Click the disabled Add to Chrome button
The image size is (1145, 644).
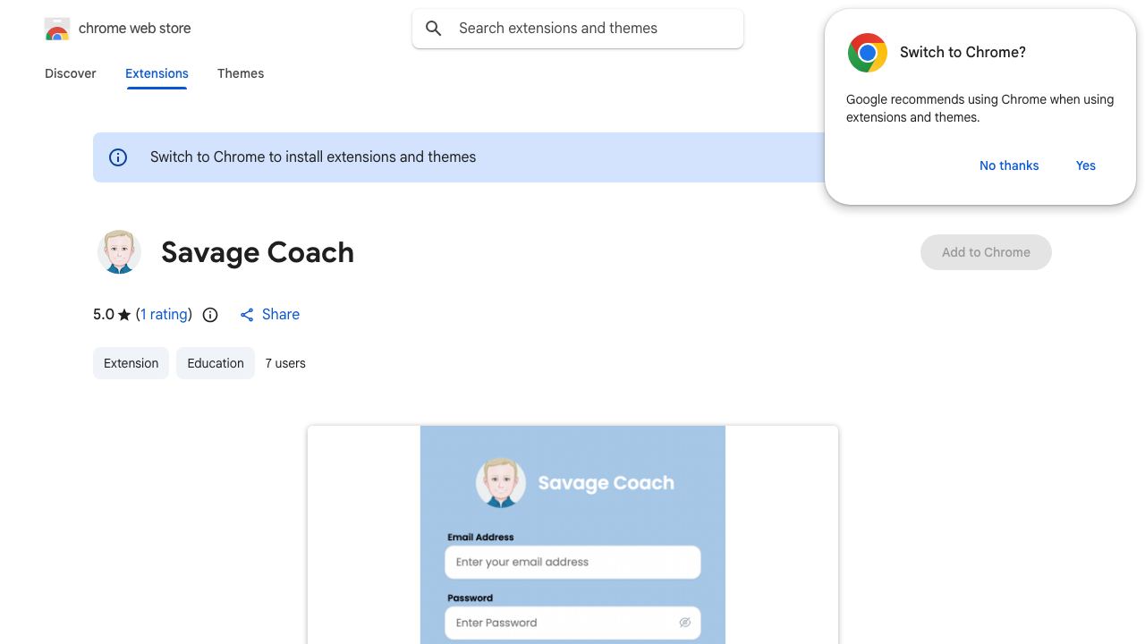(986, 252)
